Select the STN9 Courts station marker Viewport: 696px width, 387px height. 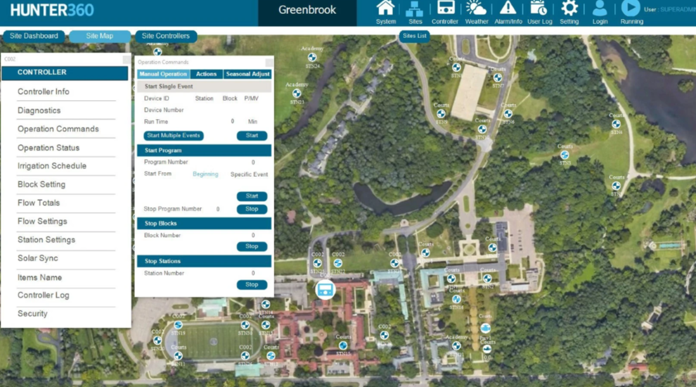441,114
